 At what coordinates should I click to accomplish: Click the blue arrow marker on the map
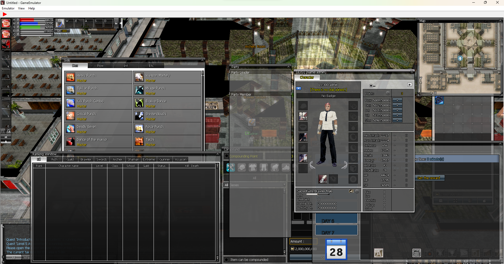[460, 58]
